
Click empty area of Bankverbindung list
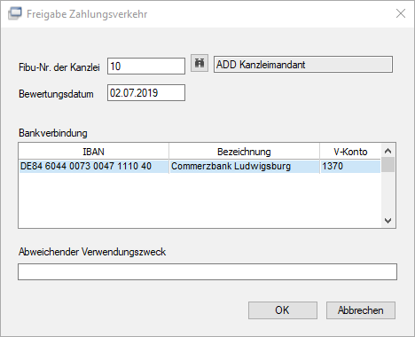pyautogui.click(x=200, y=200)
